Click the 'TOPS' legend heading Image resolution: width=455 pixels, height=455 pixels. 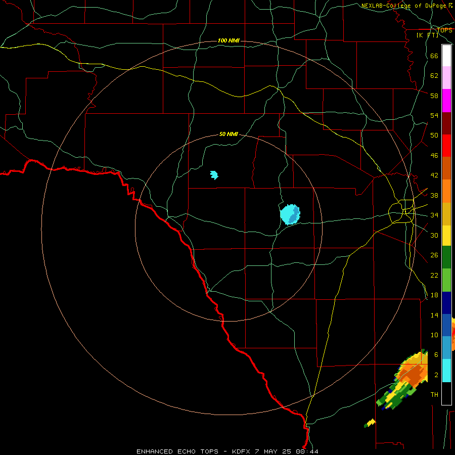point(444,30)
